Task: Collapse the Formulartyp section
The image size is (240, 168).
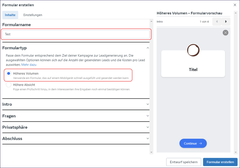Action: click(x=148, y=48)
